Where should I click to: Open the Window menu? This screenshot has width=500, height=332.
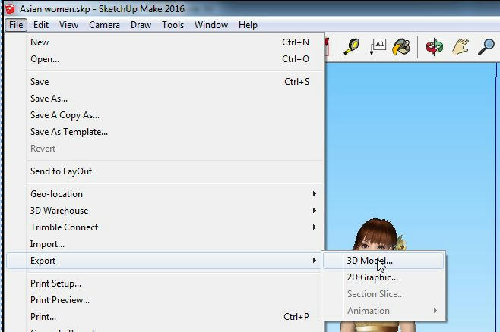point(211,25)
